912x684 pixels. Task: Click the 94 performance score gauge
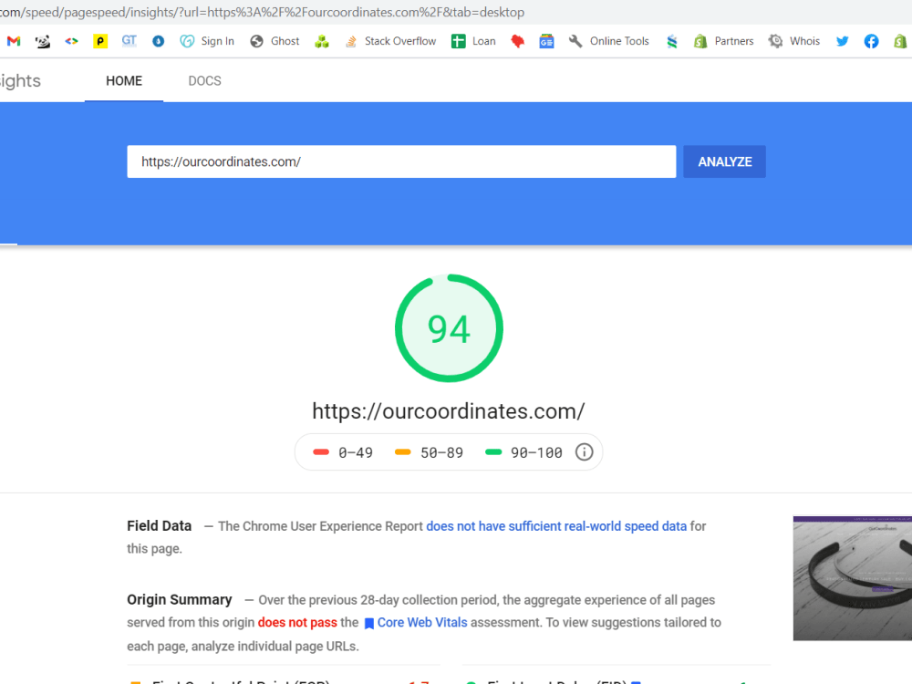click(449, 328)
